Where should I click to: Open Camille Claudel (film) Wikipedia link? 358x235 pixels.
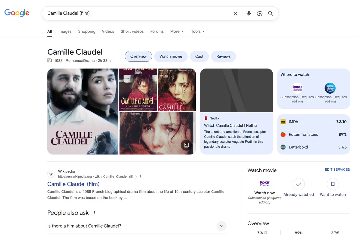pyautogui.click(x=73, y=184)
